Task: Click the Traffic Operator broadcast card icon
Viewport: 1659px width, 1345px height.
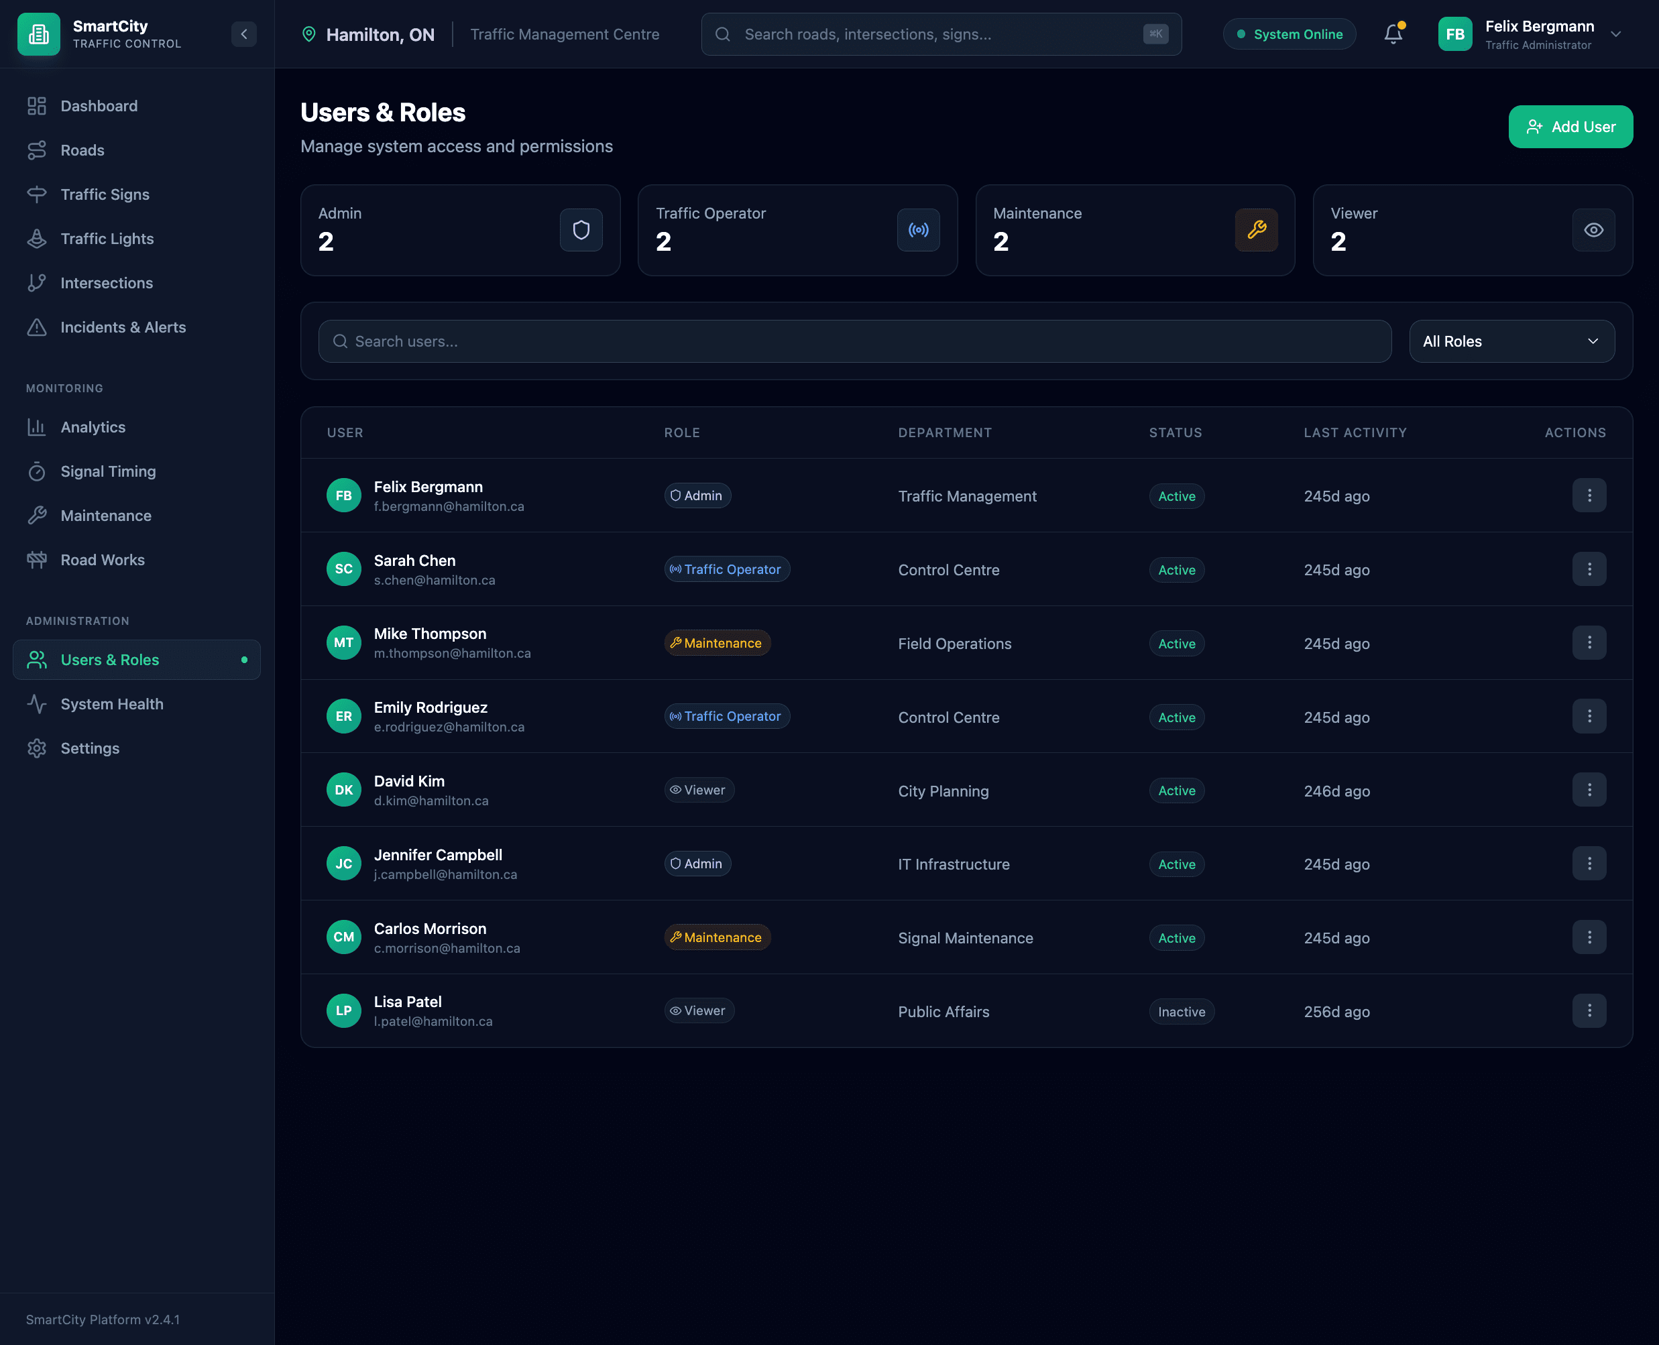Action: (918, 230)
